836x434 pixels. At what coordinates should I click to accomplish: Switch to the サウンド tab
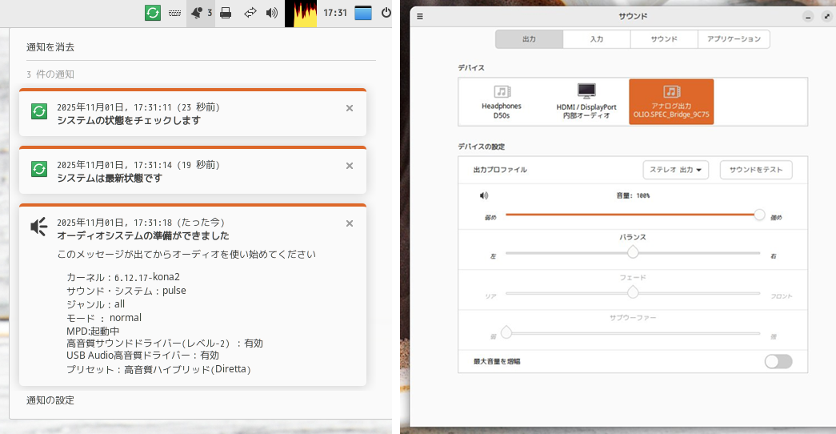pyautogui.click(x=664, y=39)
